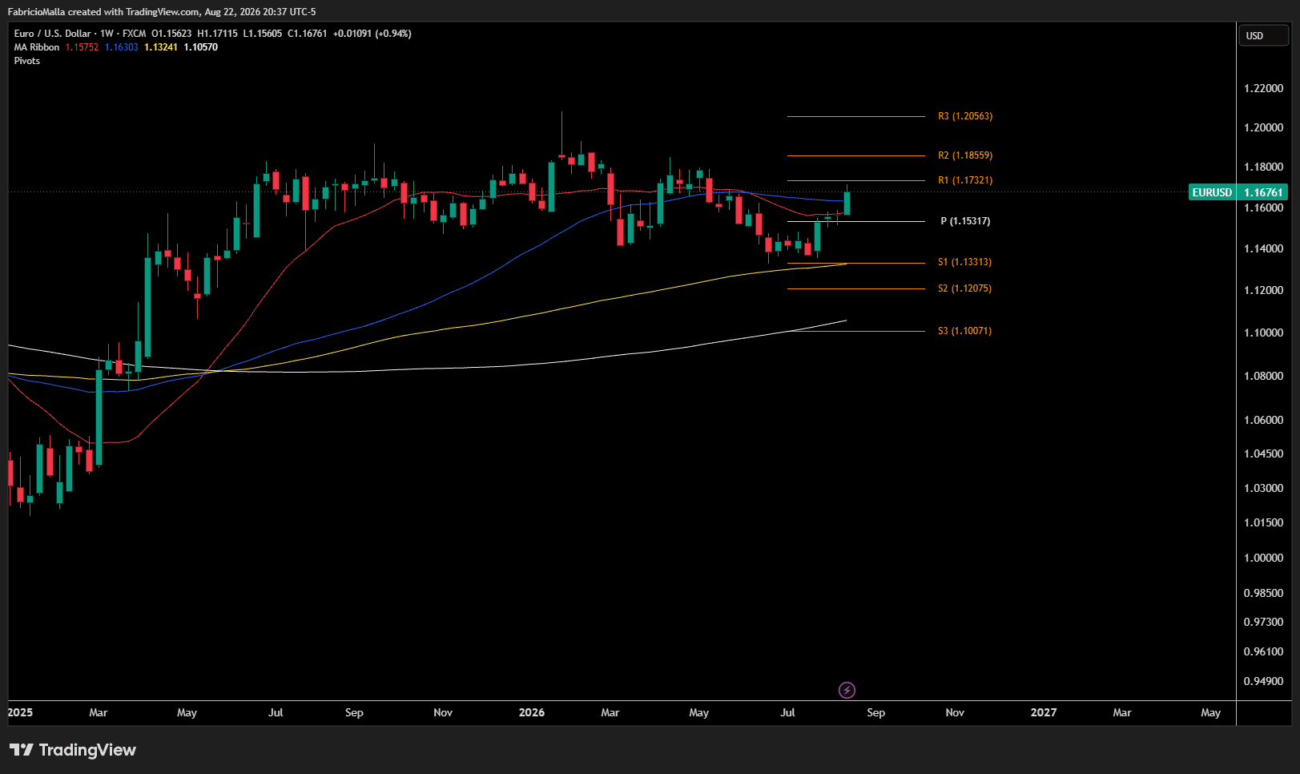Click the blue MA value 1.16303
This screenshot has height=774, width=1300.
click(x=121, y=47)
